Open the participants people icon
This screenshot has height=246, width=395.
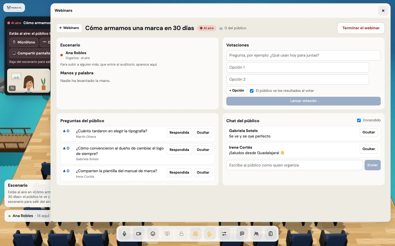pos(256,234)
